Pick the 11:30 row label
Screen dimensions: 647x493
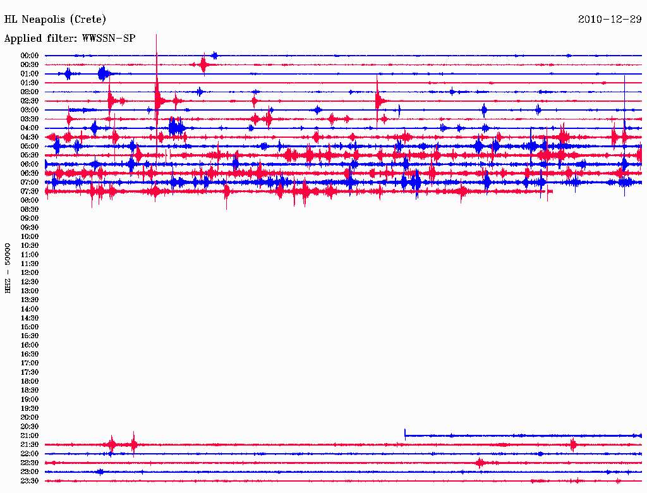point(30,264)
